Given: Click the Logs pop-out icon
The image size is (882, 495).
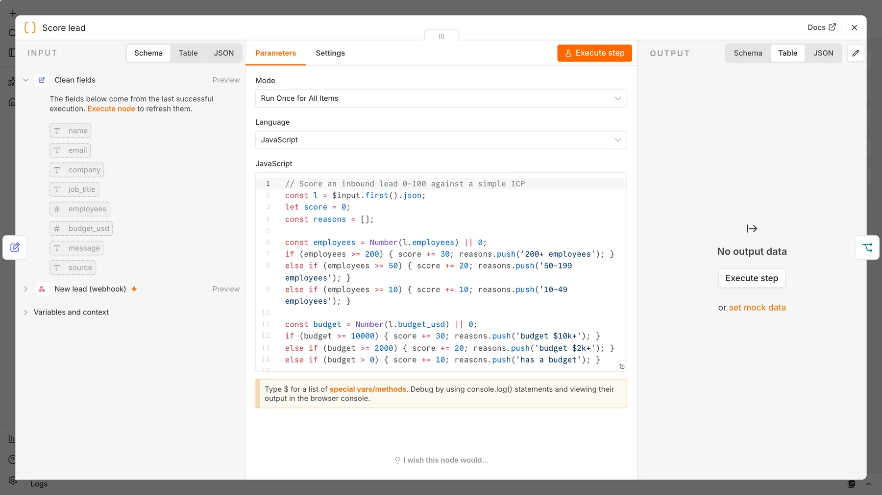Looking at the screenshot, I should tap(851, 484).
